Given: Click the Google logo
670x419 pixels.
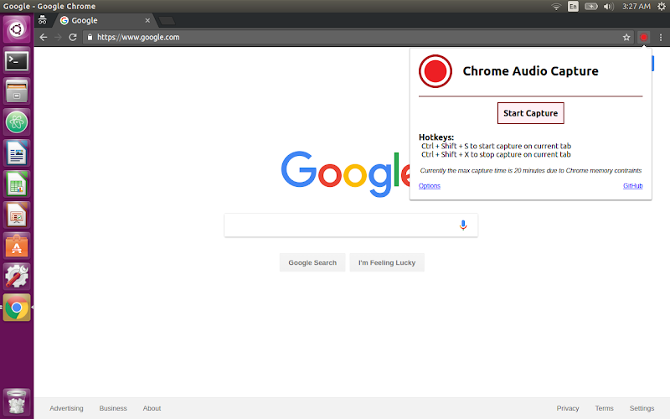Looking at the screenshot, I should pos(346,173).
